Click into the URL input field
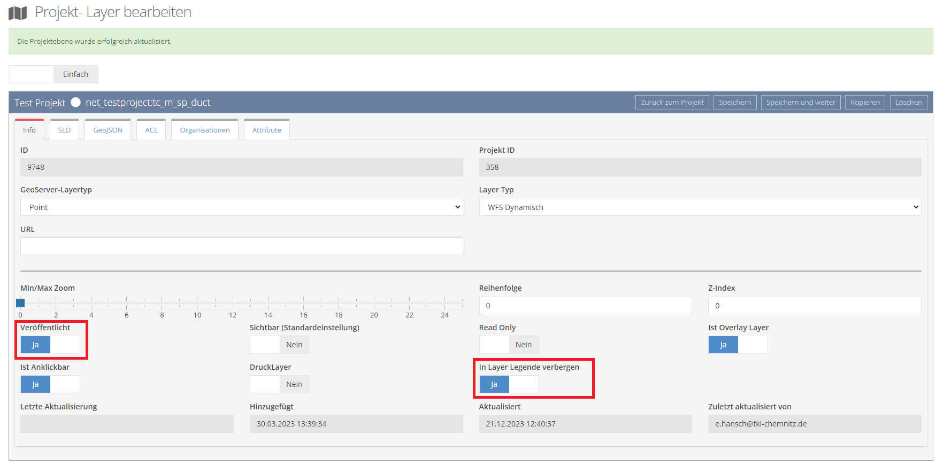This screenshot has height=466, width=936. (241, 246)
